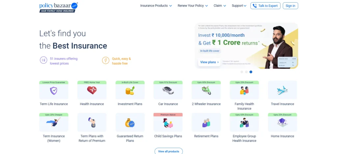
Task: Open Investment Plans coins icon
Action: 130,90
